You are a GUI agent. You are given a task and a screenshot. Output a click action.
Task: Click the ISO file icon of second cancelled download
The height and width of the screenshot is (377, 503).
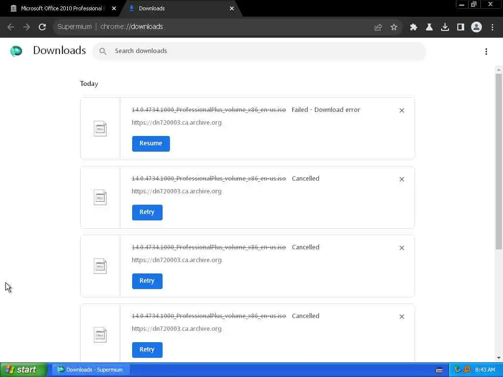pyautogui.click(x=100, y=266)
